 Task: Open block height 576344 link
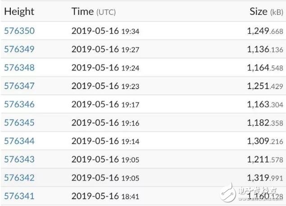19,141
